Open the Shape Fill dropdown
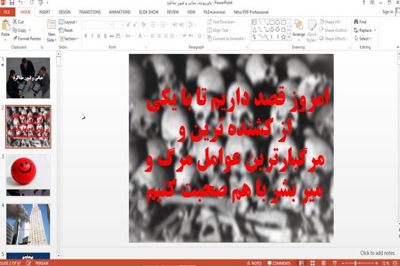The width and height of the screenshot is (400, 266). coord(331,22)
